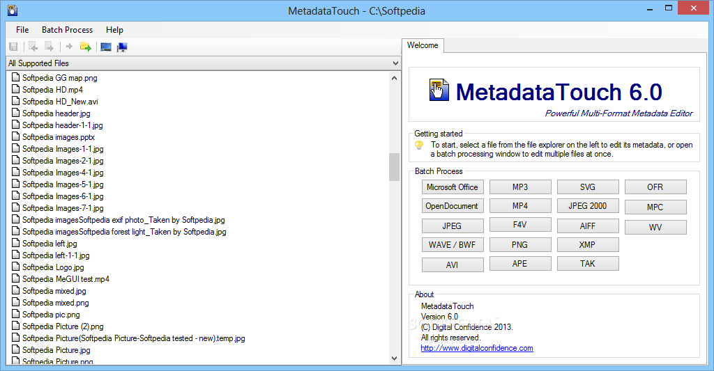Click the file list scrollbar down arrow

point(395,358)
